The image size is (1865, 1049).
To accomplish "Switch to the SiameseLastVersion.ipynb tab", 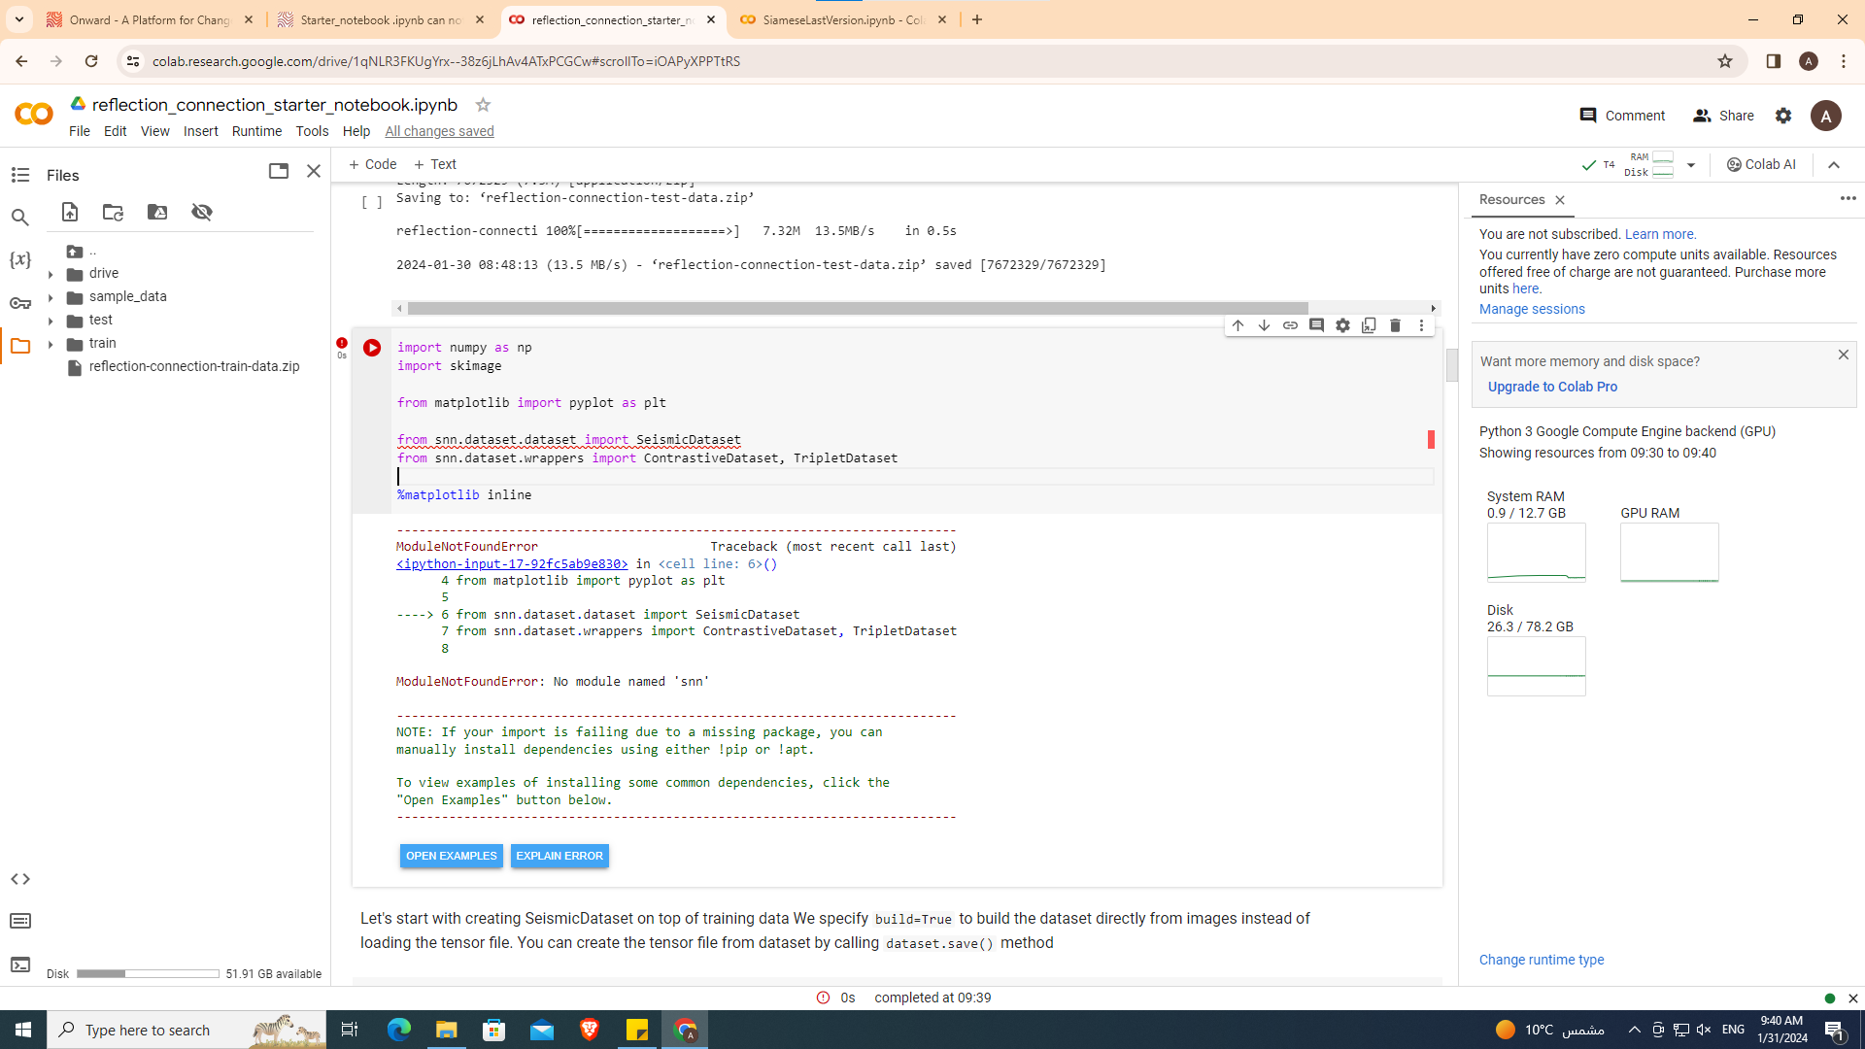I will 841,19.
